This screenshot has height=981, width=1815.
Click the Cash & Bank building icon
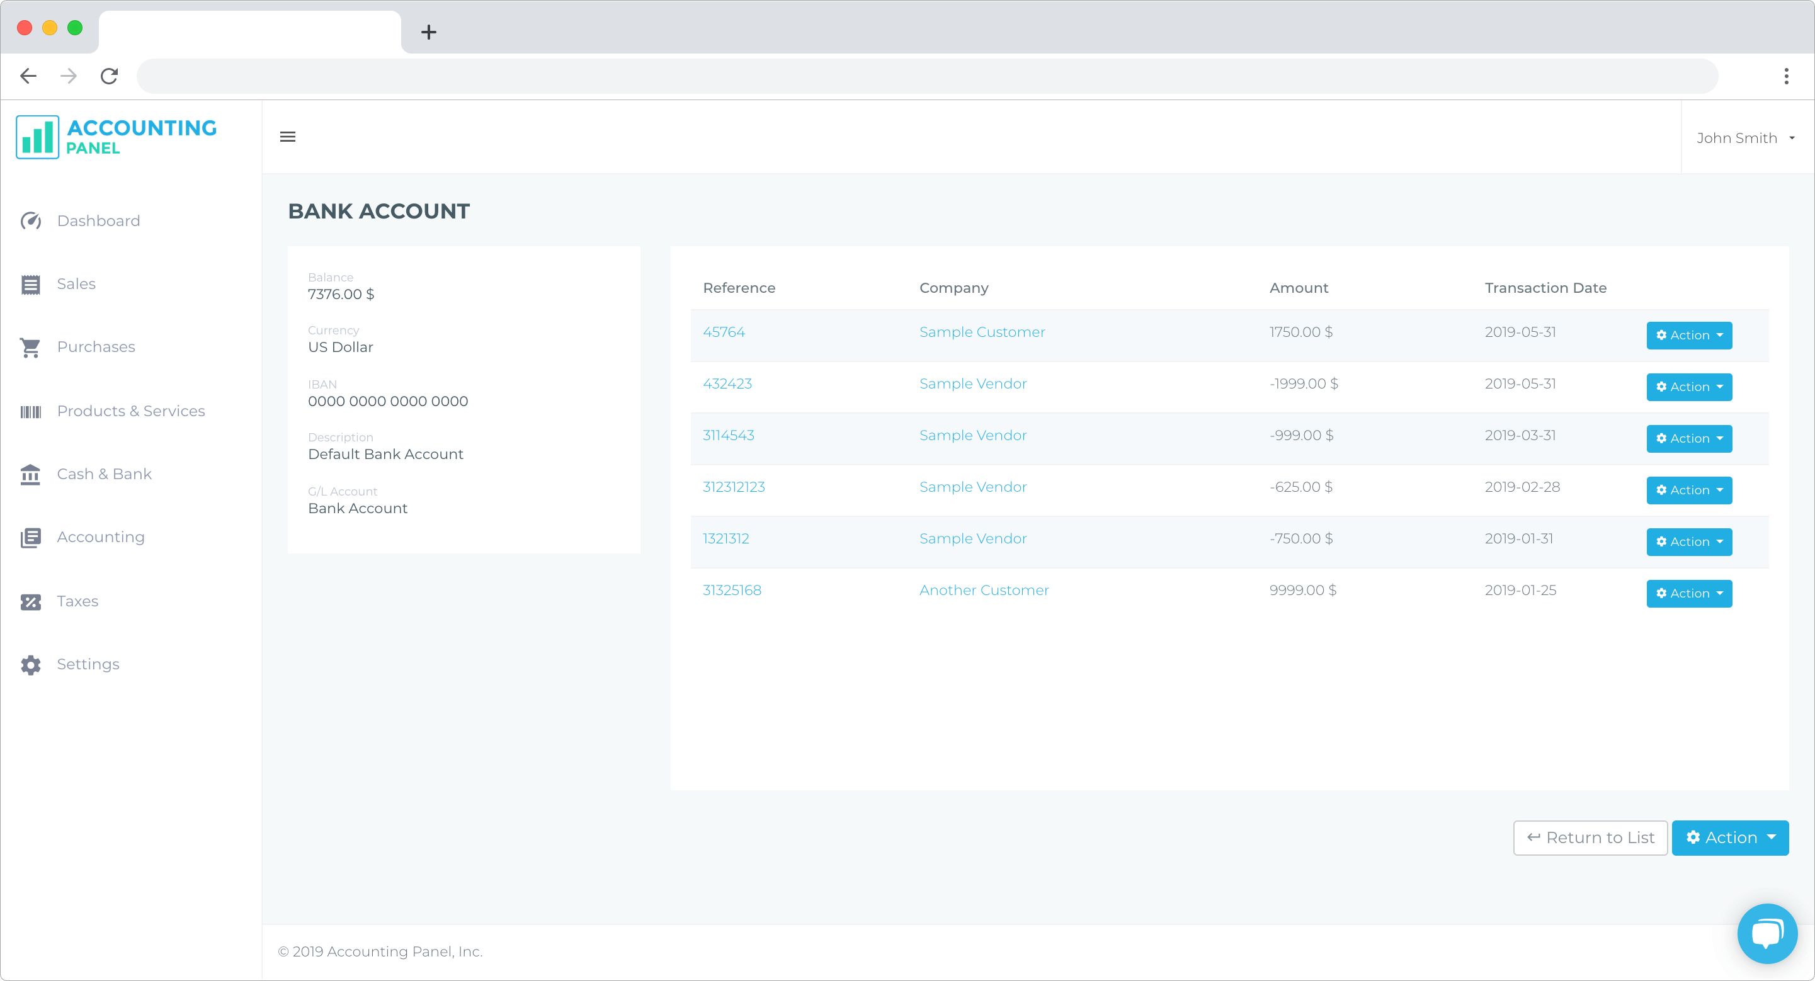point(30,475)
